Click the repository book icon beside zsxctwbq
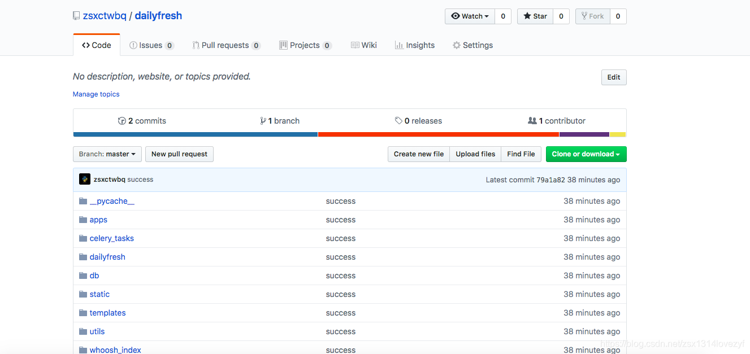Screen dimensions: 750x354 point(76,16)
